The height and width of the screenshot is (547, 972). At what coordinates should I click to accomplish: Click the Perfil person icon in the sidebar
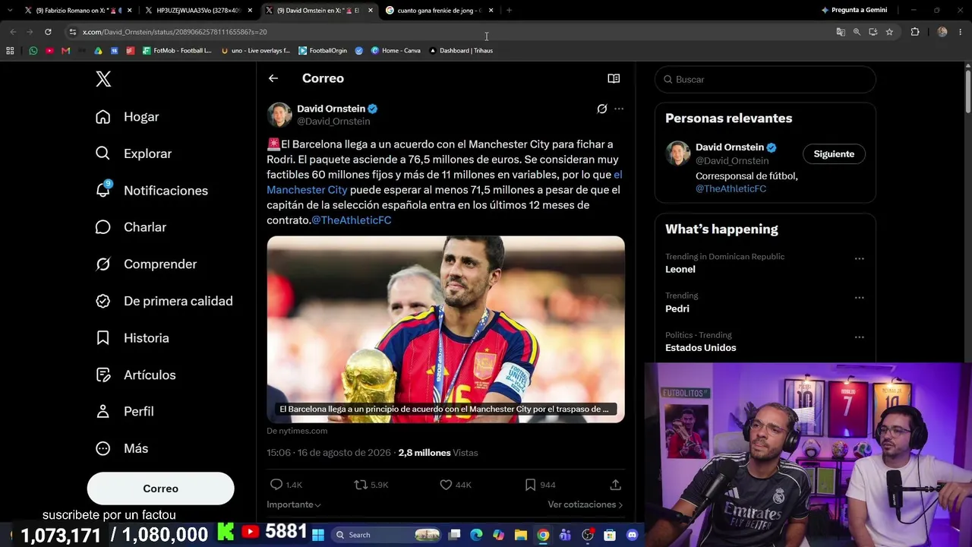coord(103,411)
